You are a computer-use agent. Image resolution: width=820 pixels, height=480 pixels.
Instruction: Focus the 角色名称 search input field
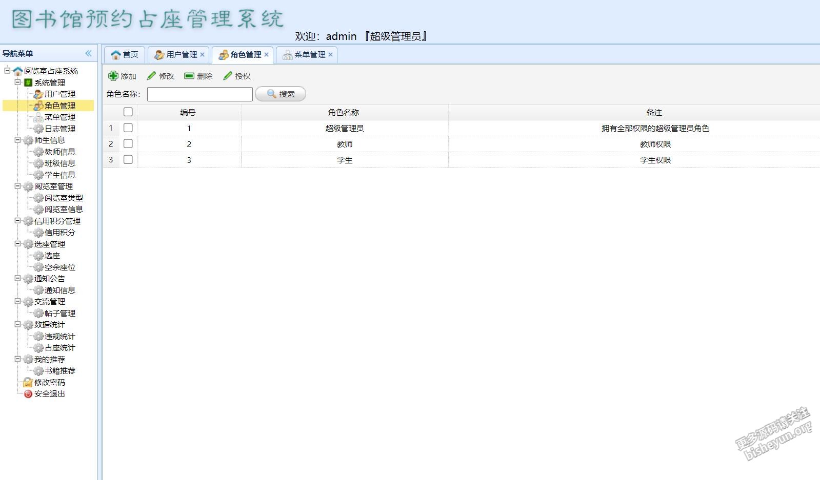pyautogui.click(x=200, y=94)
